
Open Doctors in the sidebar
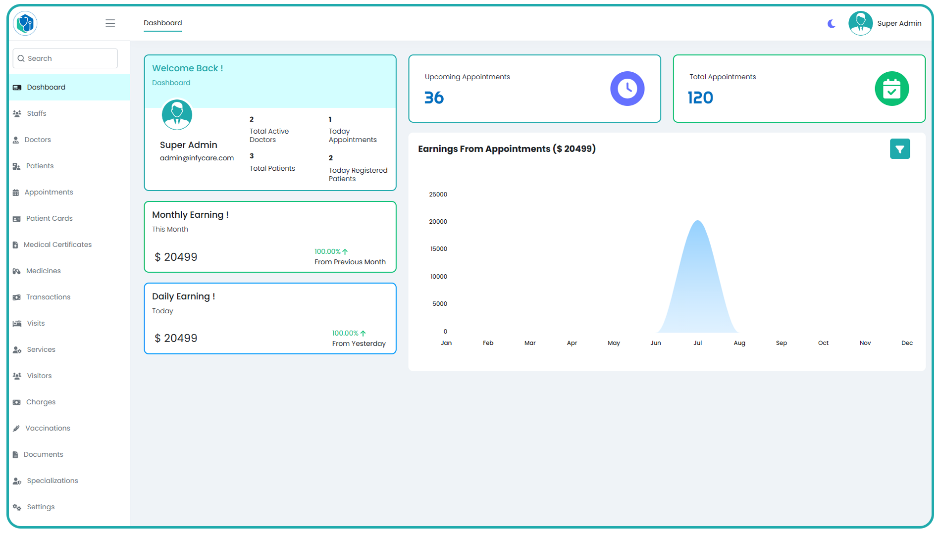point(69,140)
